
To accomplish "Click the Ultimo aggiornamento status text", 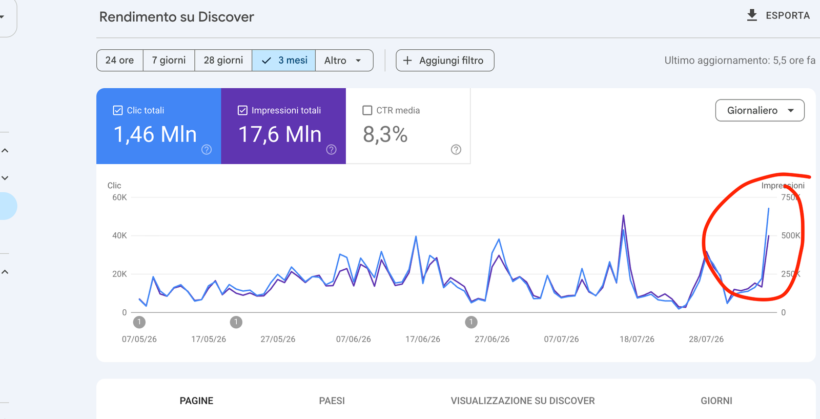I will tap(740, 61).
